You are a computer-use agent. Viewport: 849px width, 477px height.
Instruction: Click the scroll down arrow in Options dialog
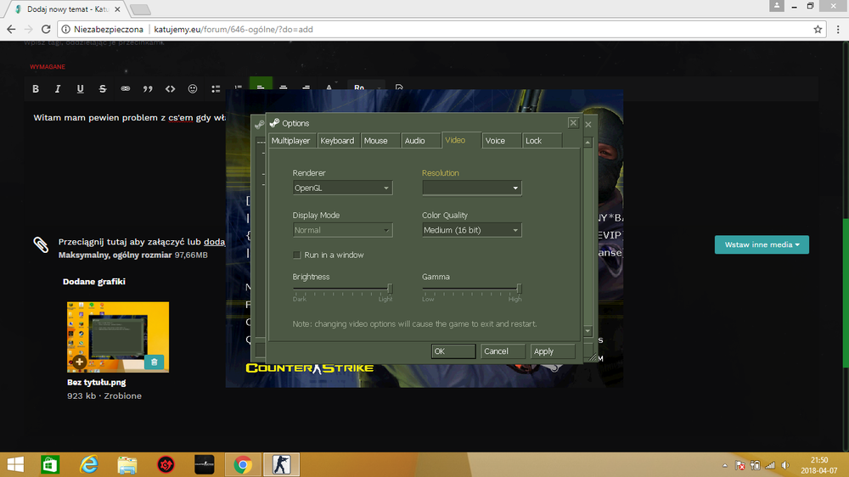588,331
